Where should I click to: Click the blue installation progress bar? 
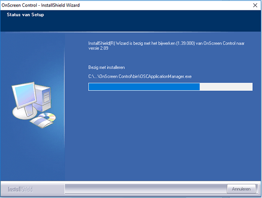pyautogui.click(x=170, y=87)
